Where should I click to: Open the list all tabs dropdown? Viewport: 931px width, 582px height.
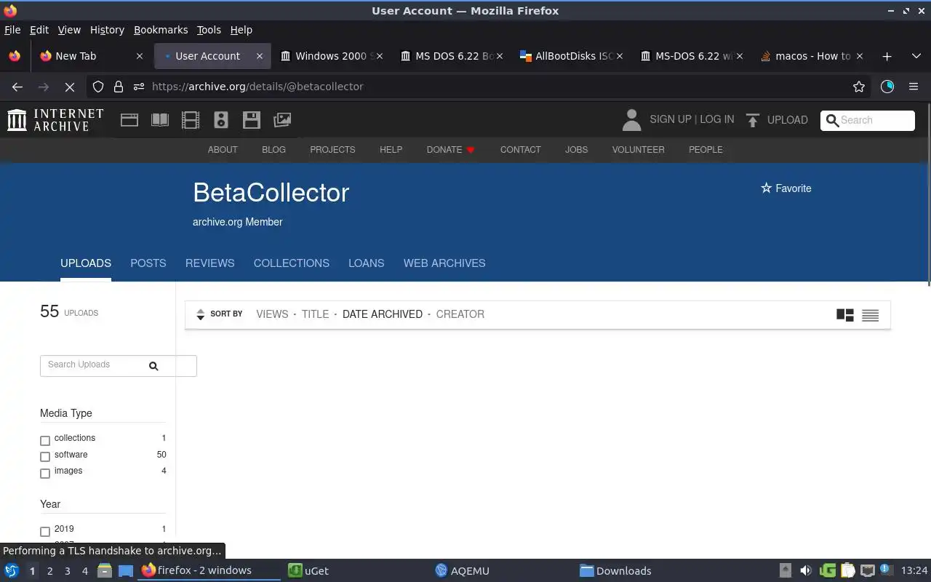[916, 56]
